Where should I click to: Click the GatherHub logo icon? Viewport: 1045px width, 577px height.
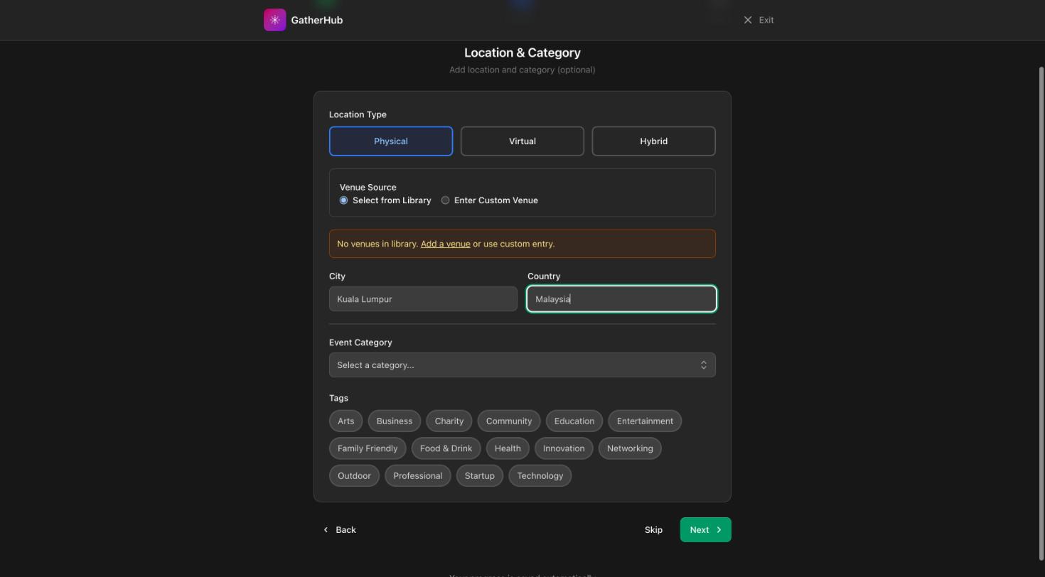[274, 20]
